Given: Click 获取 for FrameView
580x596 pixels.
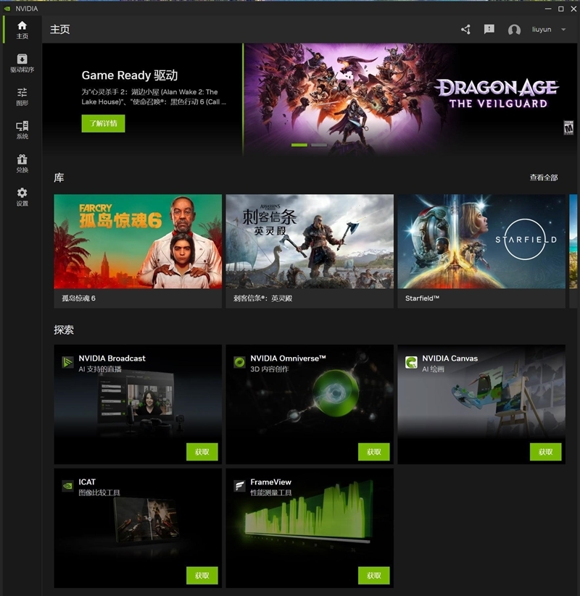Looking at the screenshot, I should [x=373, y=576].
